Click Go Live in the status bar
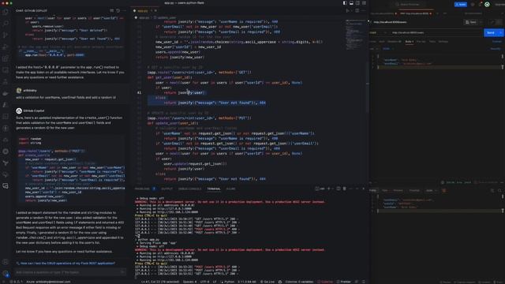The image size is (505, 284). (267, 282)
